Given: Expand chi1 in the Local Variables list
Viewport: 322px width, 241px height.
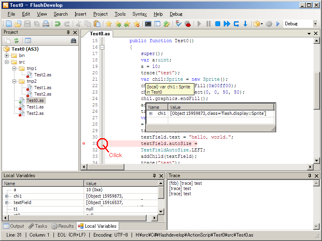Looking at the screenshot, I should tap(6, 196).
